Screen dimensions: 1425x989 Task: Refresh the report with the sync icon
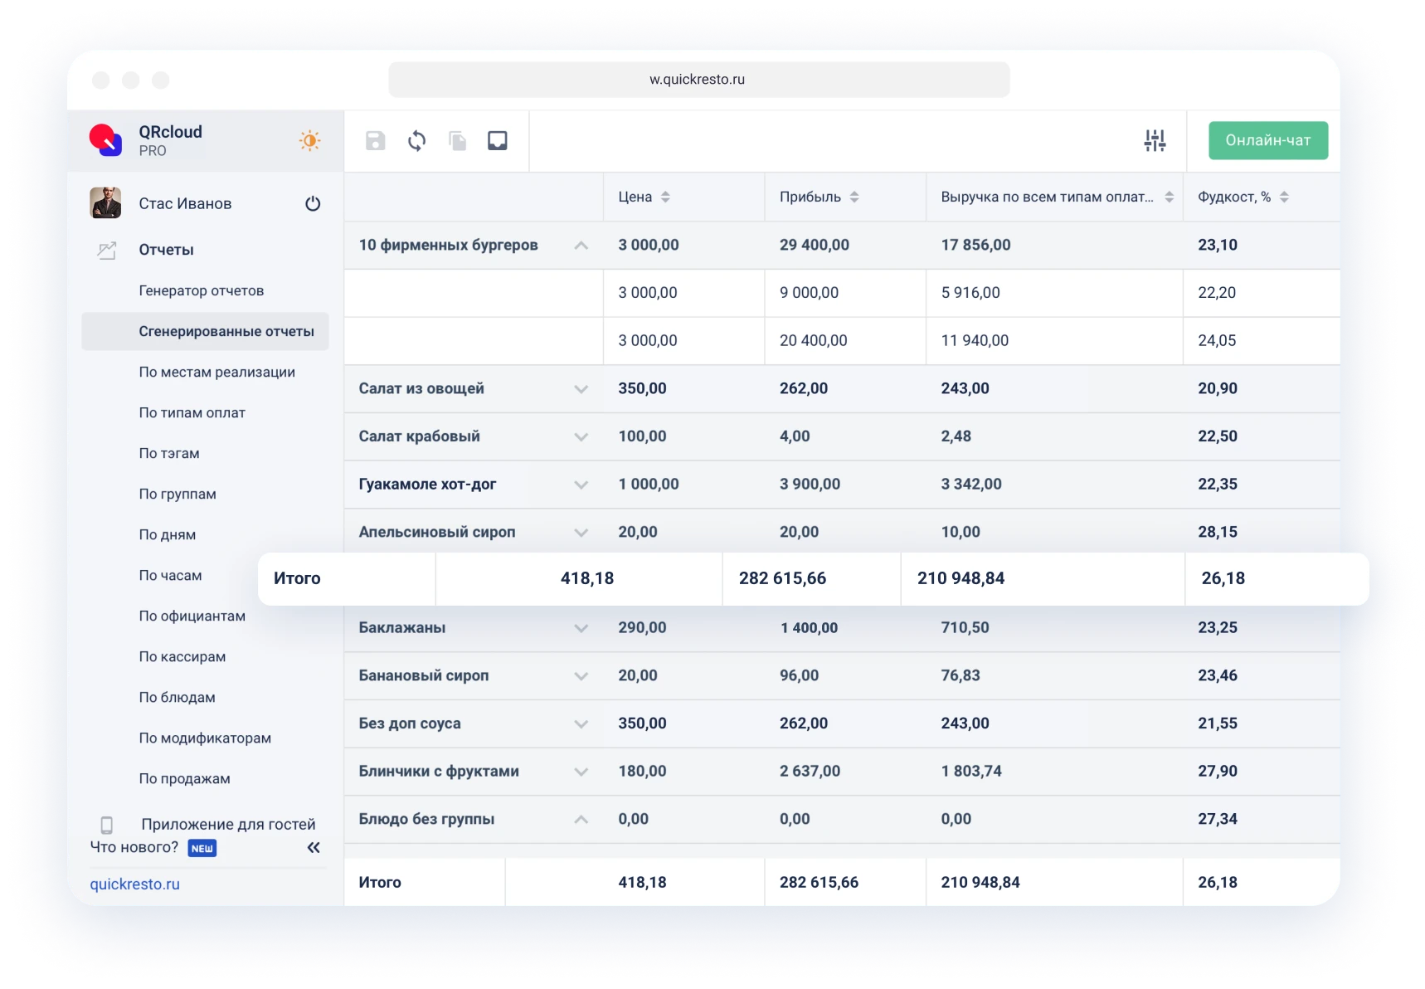click(416, 141)
